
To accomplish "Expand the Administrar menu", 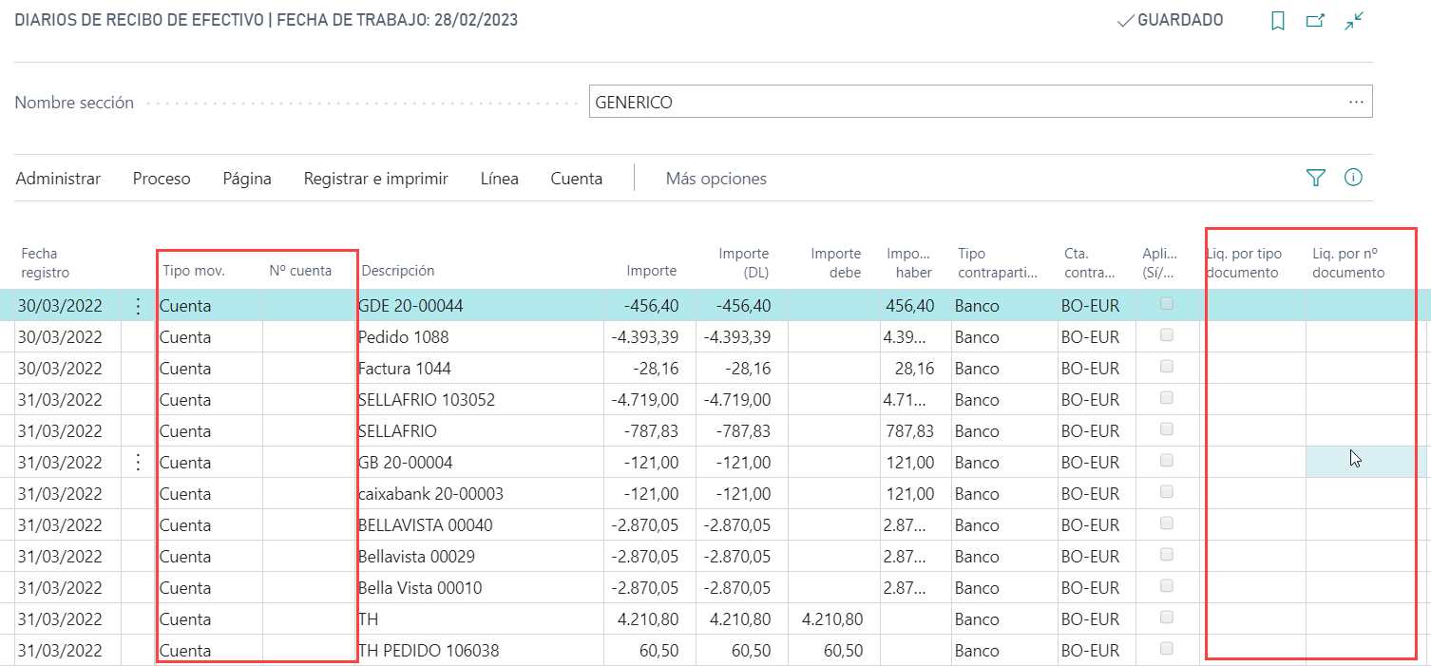I will tap(58, 179).
